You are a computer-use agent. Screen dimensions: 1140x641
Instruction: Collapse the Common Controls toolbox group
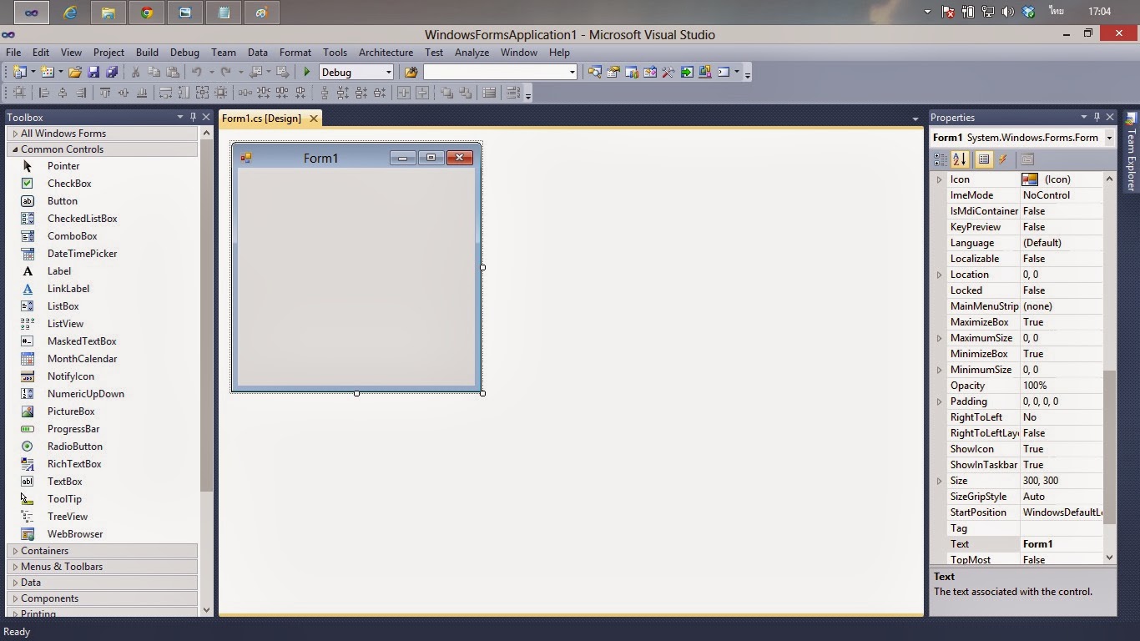pyautogui.click(x=15, y=149)
